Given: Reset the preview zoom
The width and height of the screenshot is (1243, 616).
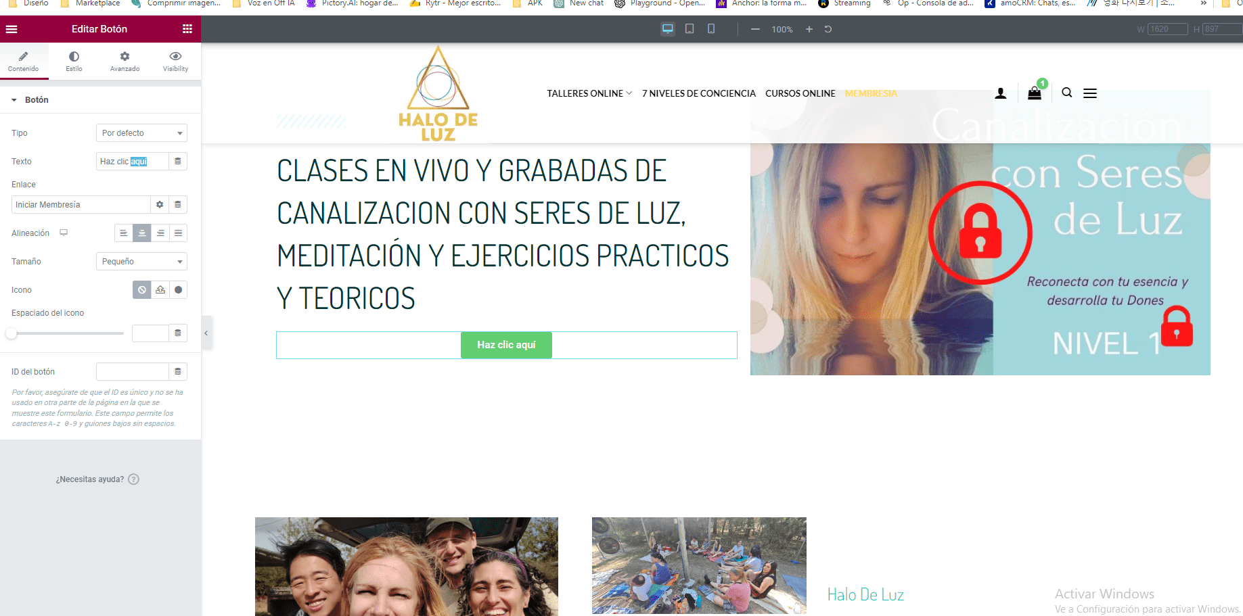Looking at the screenshot, I should [x=828, y=29].
